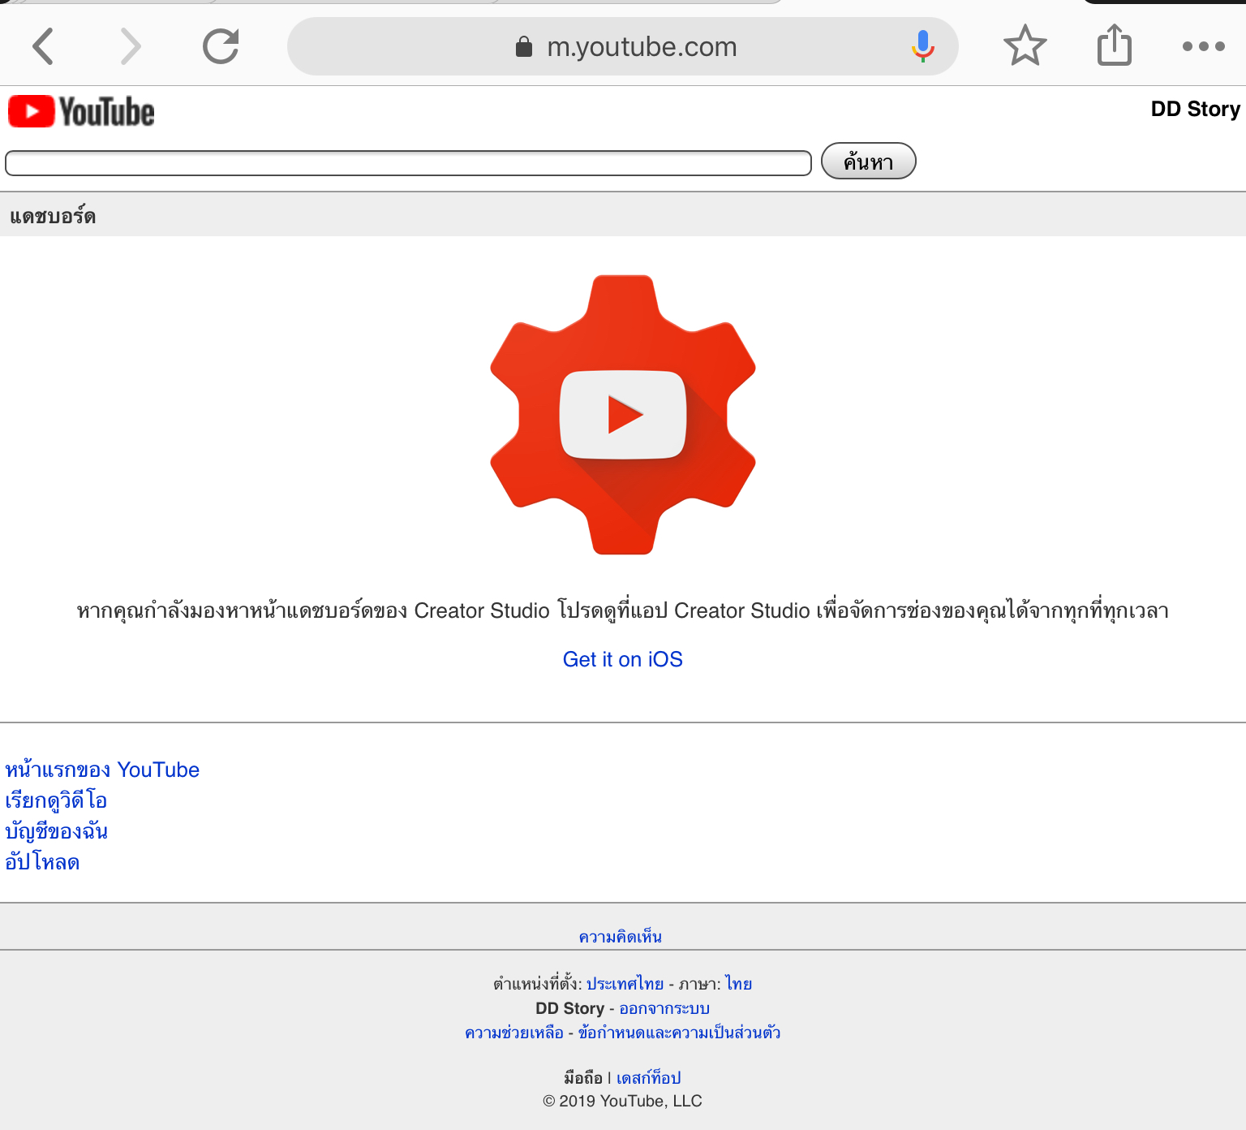Select the m.youtube.com address bar
This screenshot has width=1246, height=1130.
623,46
